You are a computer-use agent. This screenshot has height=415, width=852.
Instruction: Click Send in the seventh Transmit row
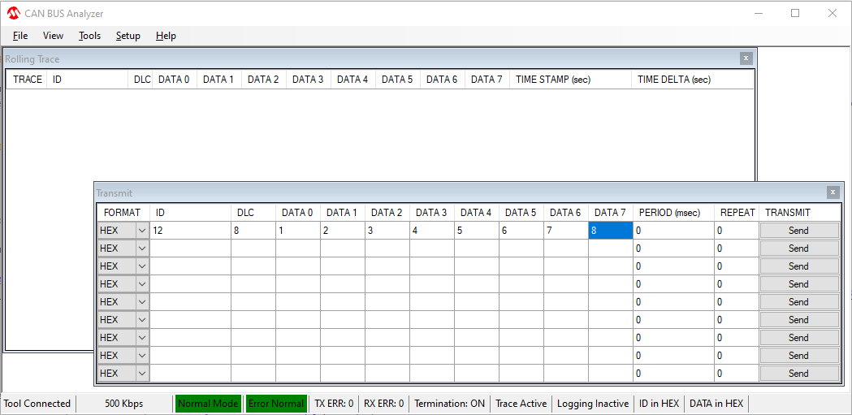coord(798,338)
